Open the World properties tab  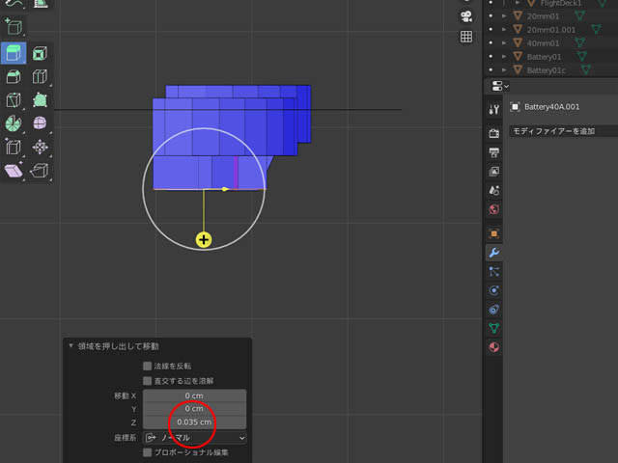(x=493, y=209)
